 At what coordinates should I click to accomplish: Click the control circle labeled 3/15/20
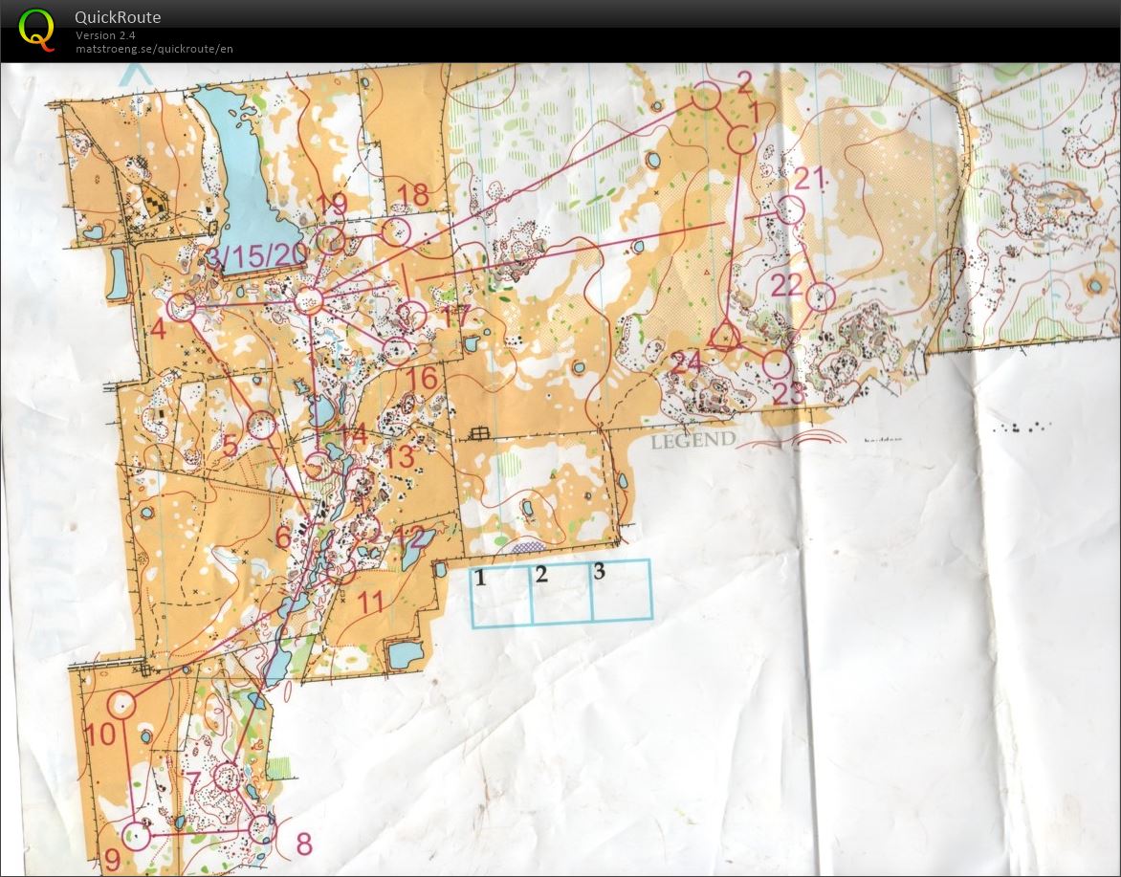coord(308,299)
